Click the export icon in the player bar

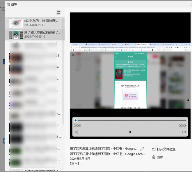click(x=184, y=132)
